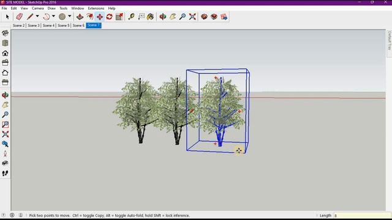This screenshot has height=220, width=392.
Task: Open the Extensions menu
Action: click(x=96, y=8)
